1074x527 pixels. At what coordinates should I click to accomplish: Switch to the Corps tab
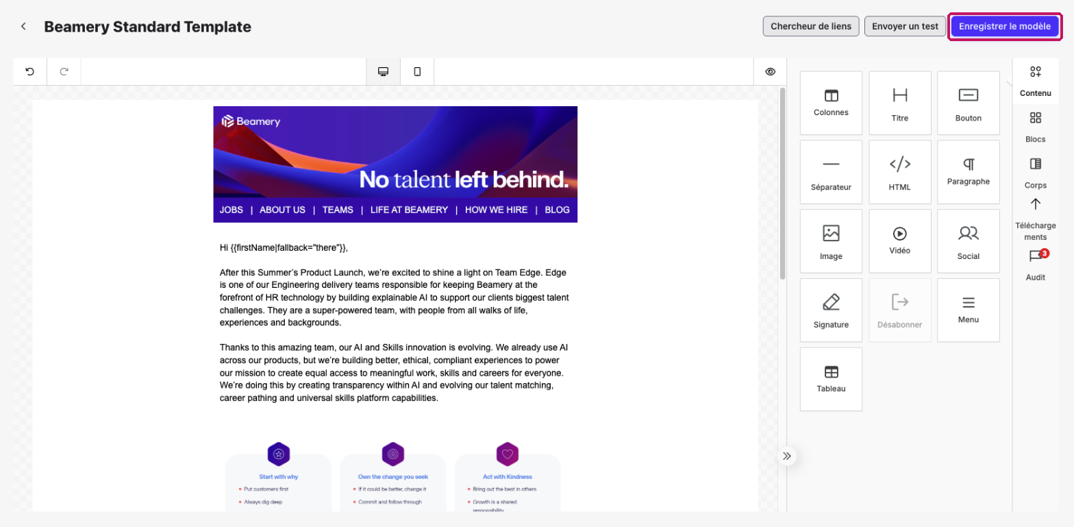(x=1036, y=173)
